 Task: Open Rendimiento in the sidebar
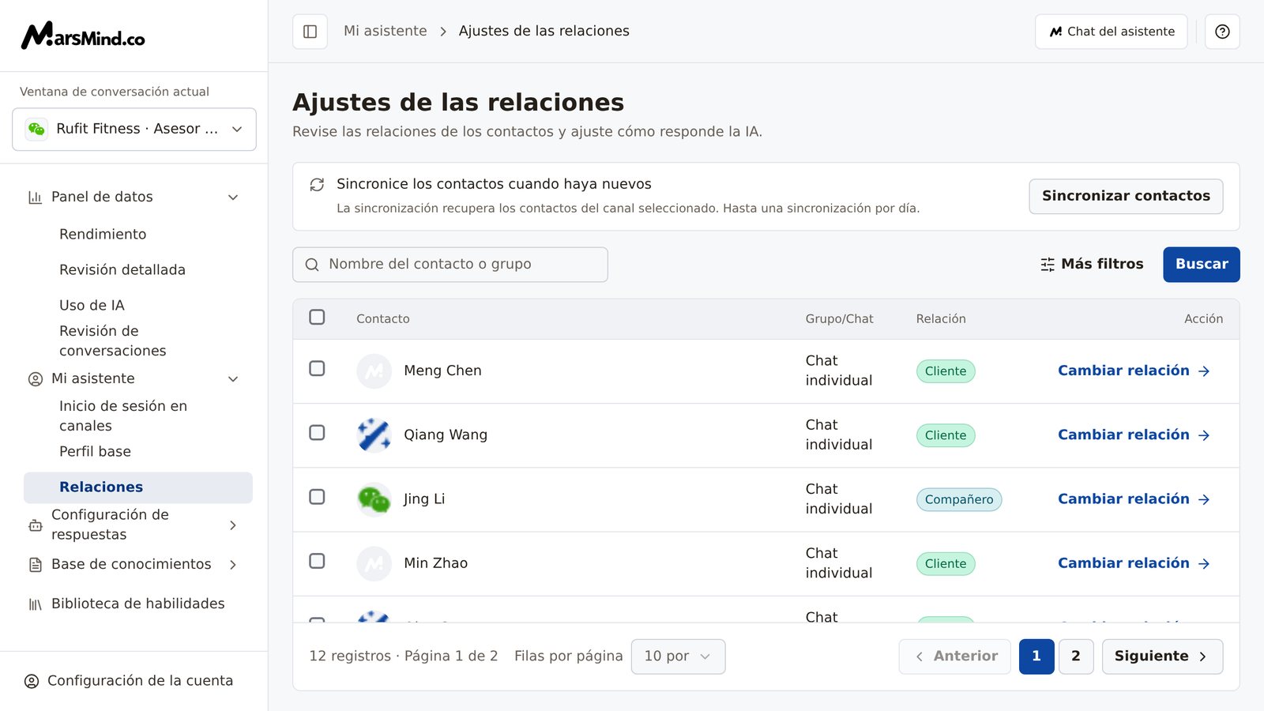[x=103, y=235]
